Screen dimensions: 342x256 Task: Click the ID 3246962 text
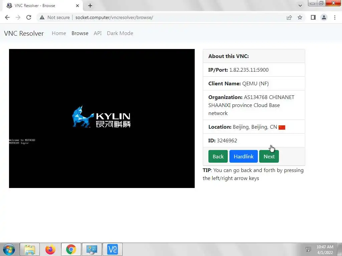pyautogui.click(x=222, y=141)
